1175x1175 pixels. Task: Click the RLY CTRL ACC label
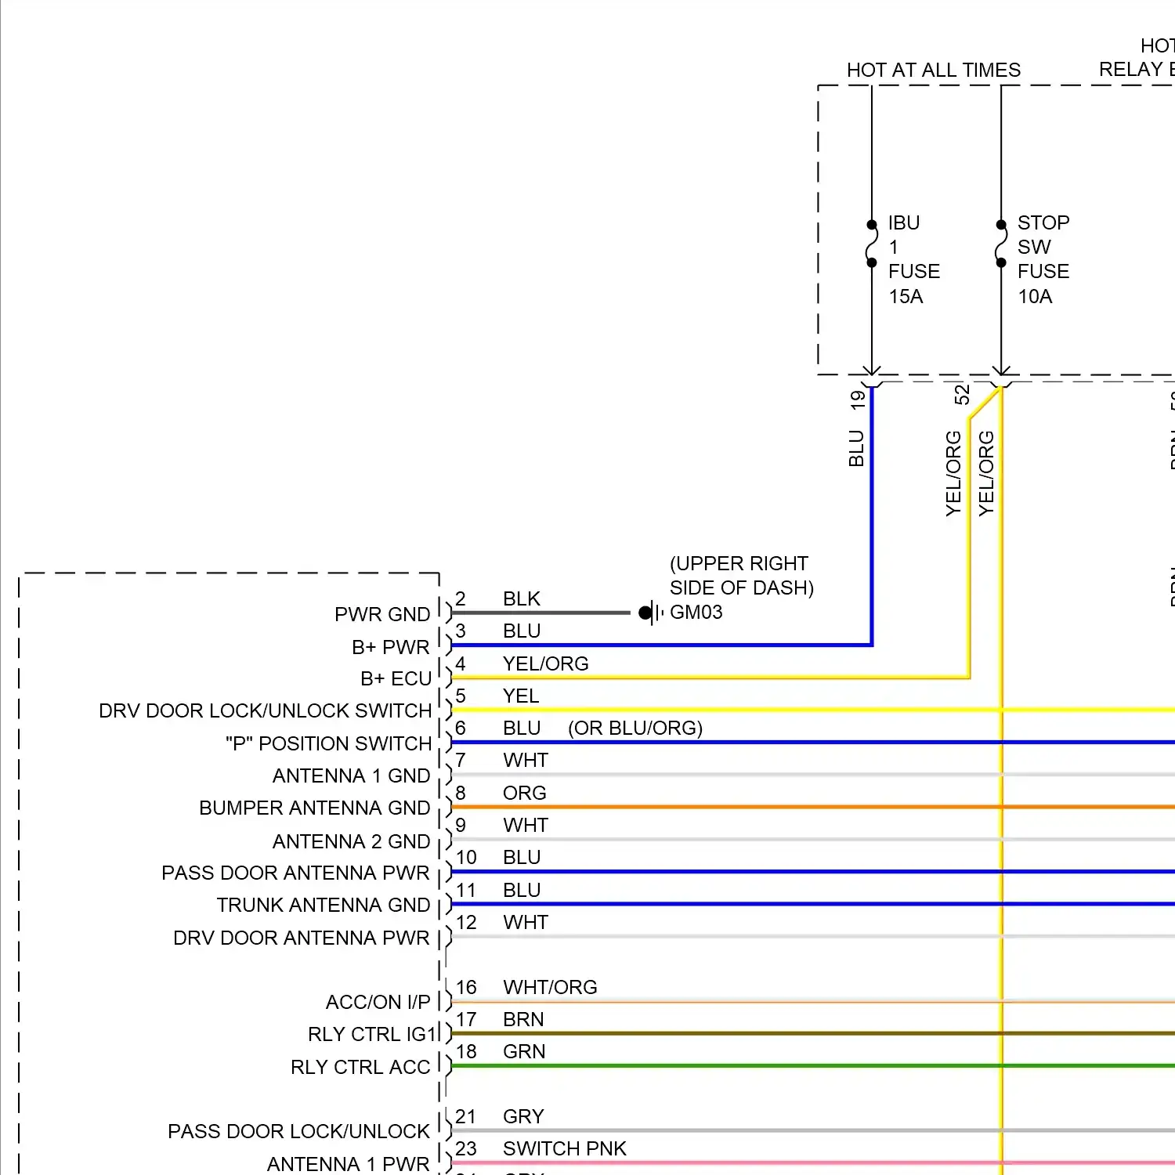[360, 1067]
